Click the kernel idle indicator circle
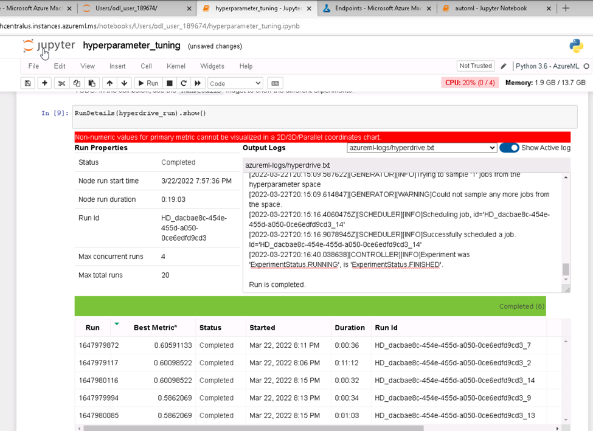This screenshot has height=431, width=593. click(586, 66)
